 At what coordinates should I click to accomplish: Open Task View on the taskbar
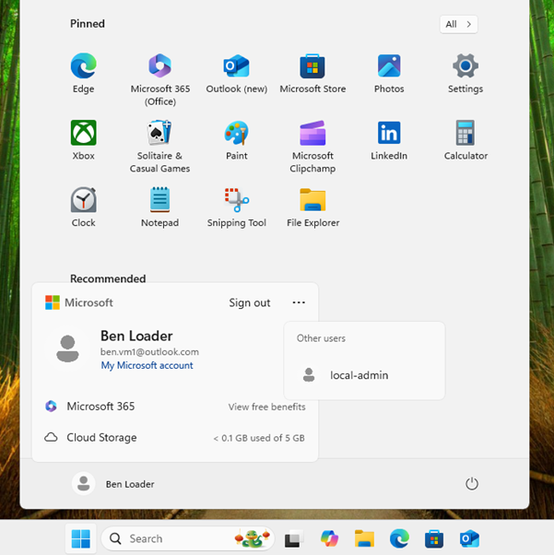[294, 538]
